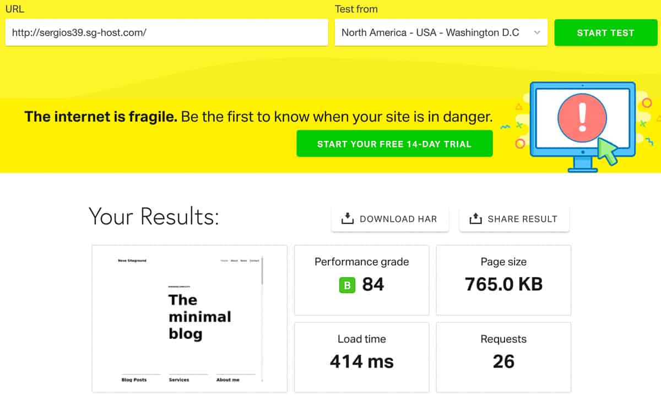This screenshot has width=661, height=395.
Task: Click the red exclamation alert circle
Action: click(x=582, y=118)
